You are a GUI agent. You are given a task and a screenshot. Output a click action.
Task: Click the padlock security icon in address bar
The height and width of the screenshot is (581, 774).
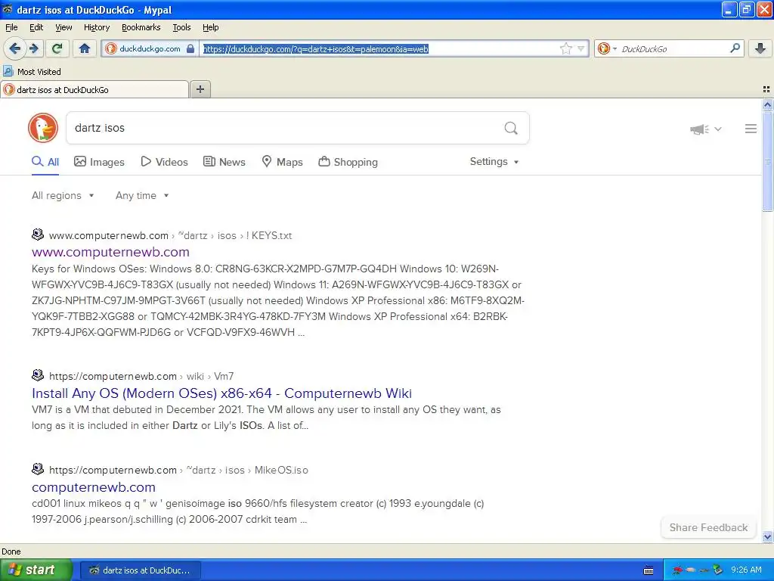pyautogui.click(x=190, y=48)
